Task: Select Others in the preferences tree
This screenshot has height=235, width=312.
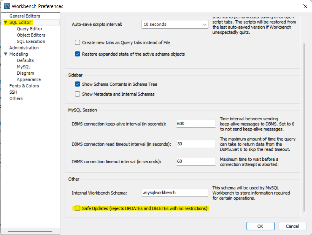Action: coord(16,99)
